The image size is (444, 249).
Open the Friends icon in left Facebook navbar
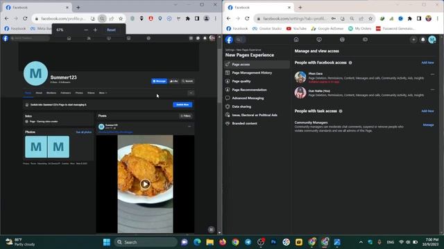point(89,39)
